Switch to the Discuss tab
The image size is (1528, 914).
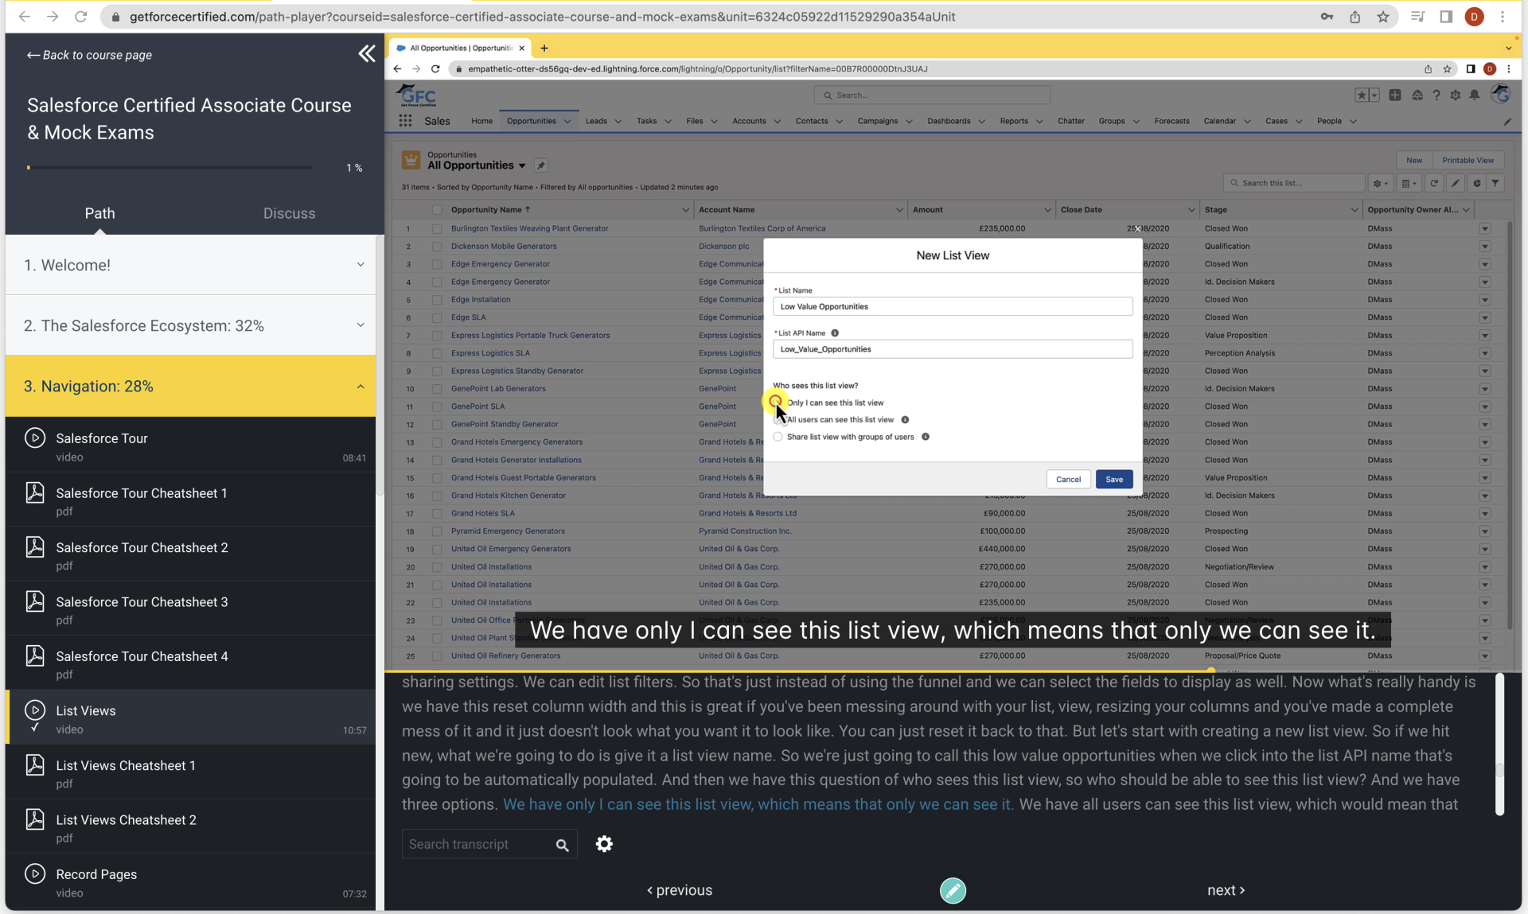[289, 213]
